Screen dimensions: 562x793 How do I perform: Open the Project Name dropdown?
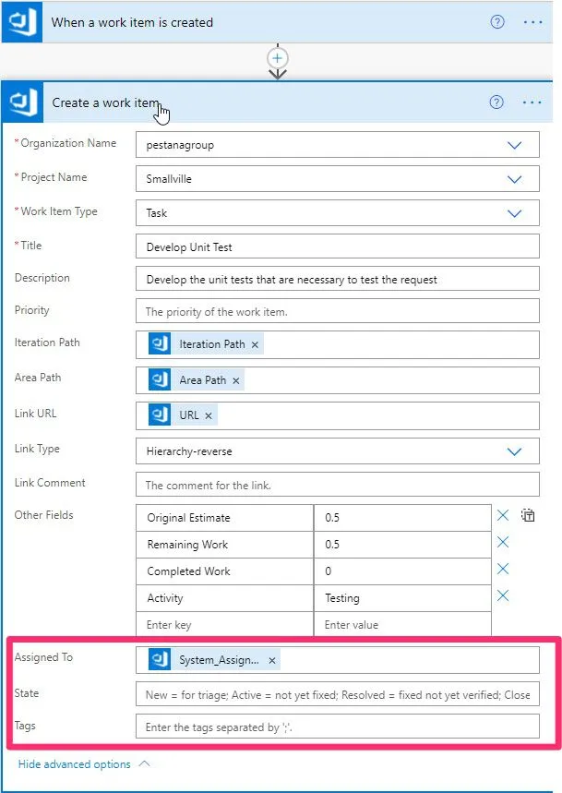click(x=515, y=179)
